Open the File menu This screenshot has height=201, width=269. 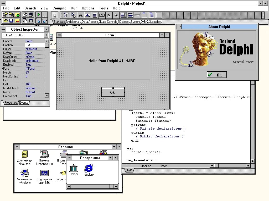(x=6, y=8)
